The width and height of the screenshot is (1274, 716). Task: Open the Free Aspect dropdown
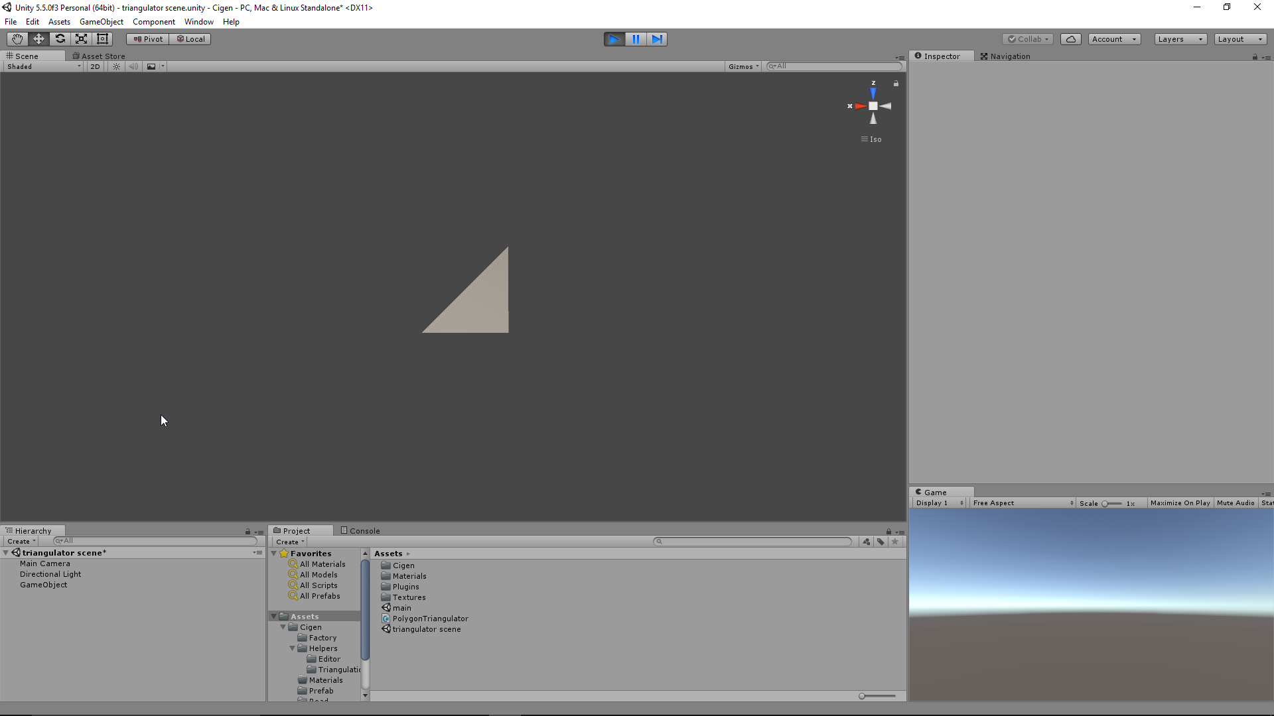click(1023, 503)
